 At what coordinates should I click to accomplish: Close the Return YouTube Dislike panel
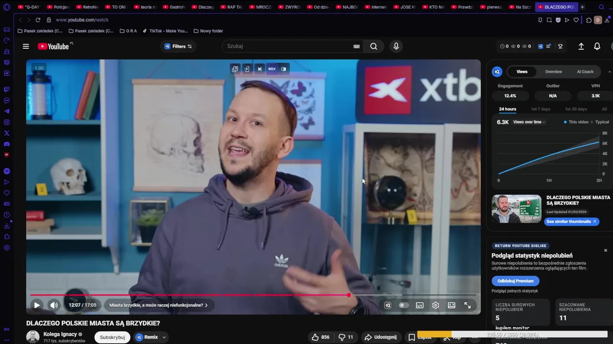[605, 250]
